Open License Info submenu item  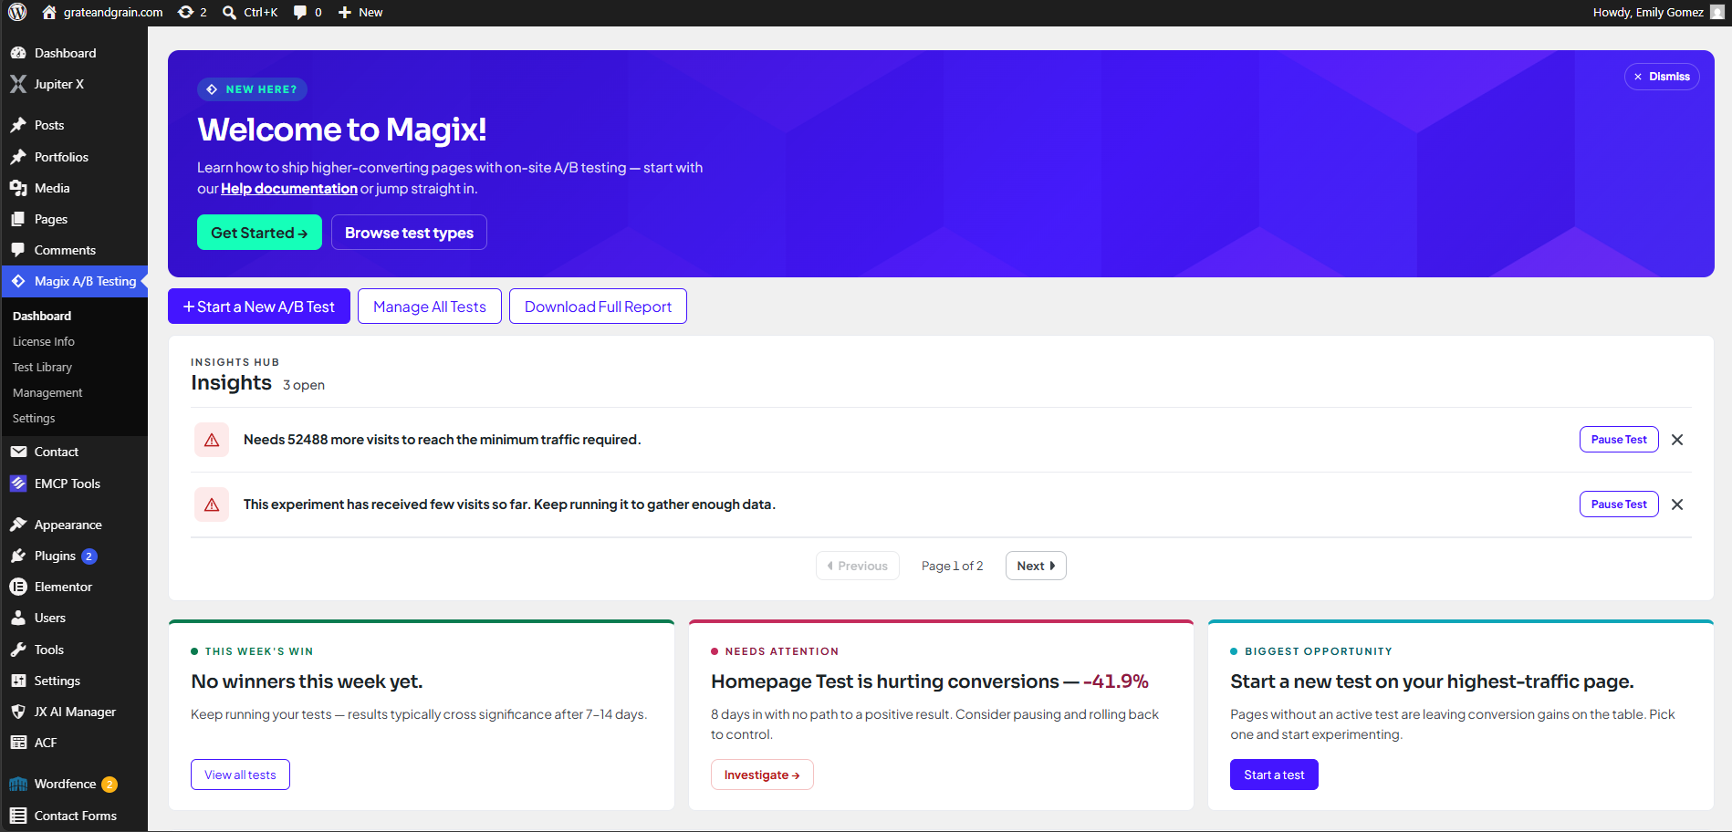pos(43,341)
